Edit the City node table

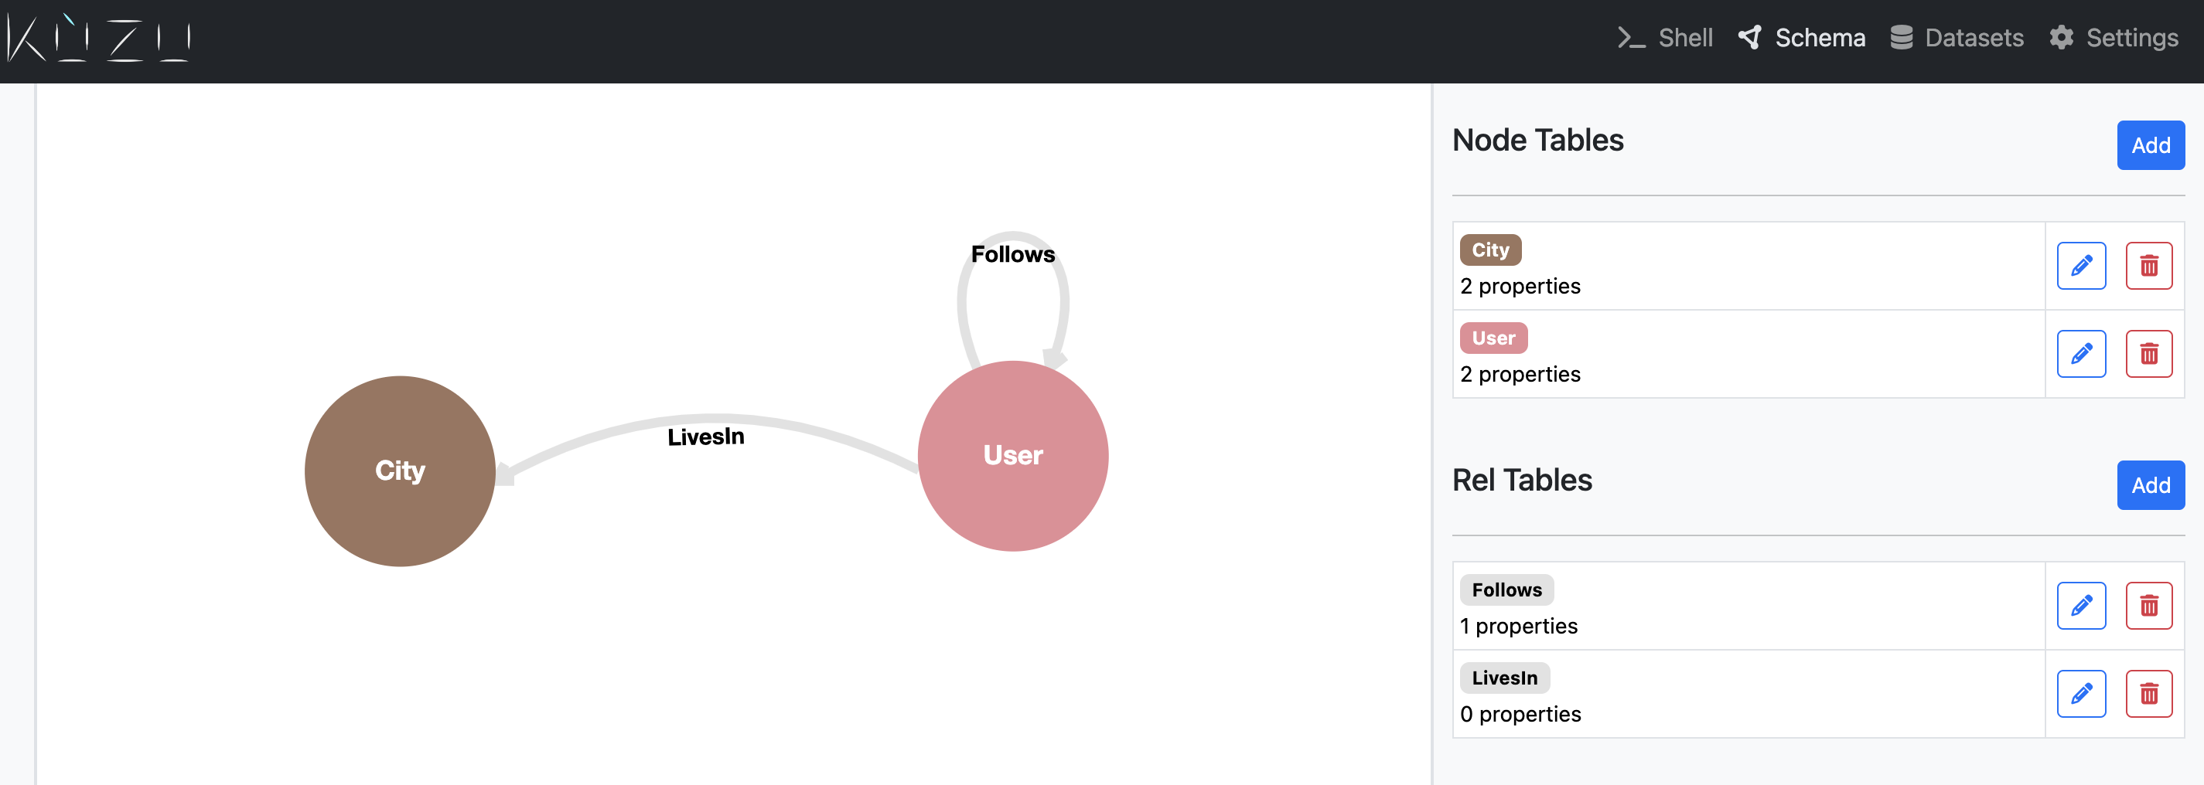point(2081,266)
